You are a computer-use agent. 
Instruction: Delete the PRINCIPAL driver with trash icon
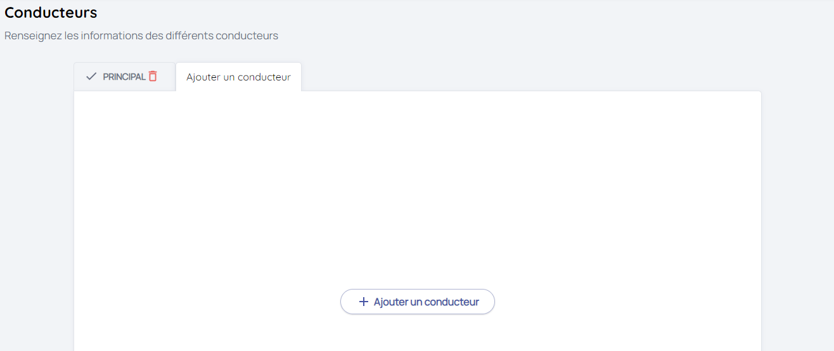click(153, 76)
